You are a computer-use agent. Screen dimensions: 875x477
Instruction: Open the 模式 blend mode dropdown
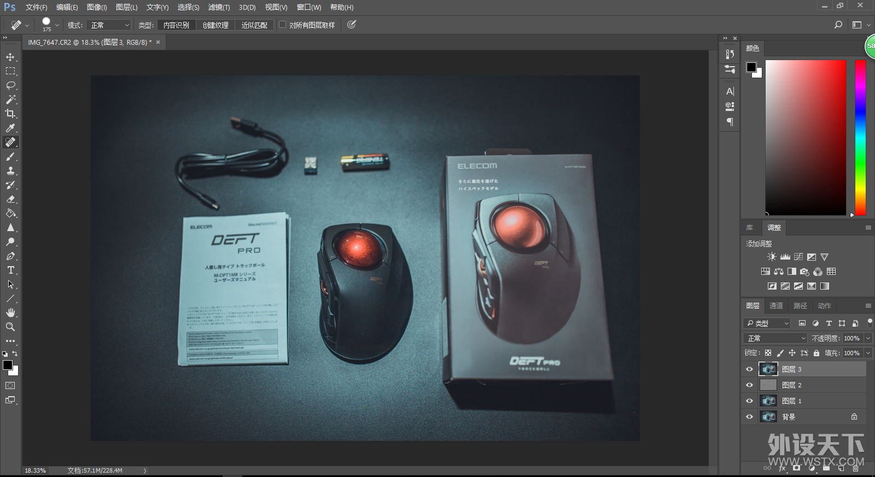click(x=109, y=25)
